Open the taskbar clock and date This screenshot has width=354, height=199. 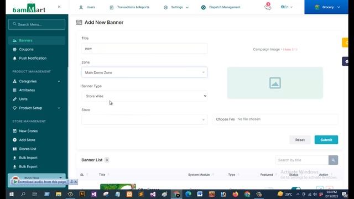(x=331, y=194)
